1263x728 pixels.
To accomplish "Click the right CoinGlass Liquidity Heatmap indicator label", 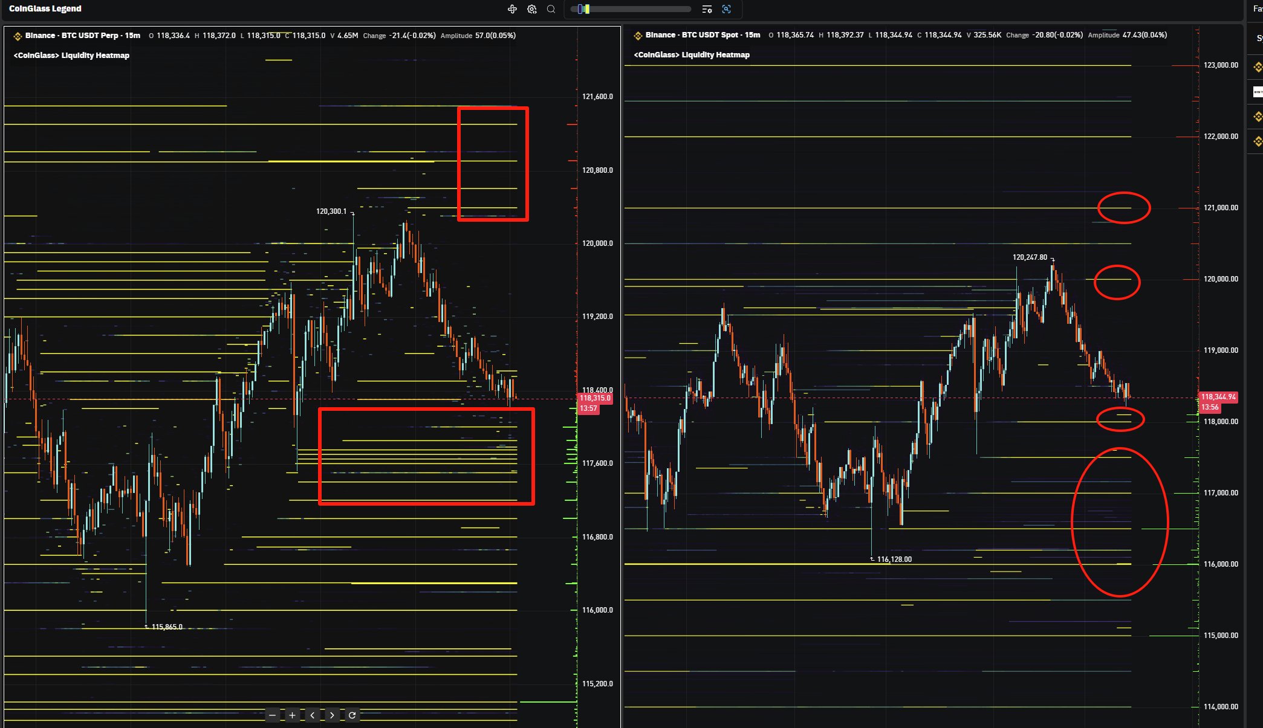I will (692, 55).
